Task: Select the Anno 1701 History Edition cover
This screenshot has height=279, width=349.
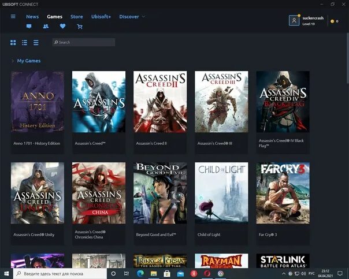Action: pos(38,102)
